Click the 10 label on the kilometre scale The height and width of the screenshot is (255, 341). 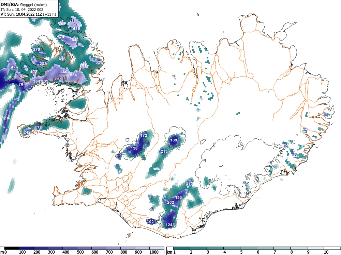pyautogui.click(x=326, y=252)
